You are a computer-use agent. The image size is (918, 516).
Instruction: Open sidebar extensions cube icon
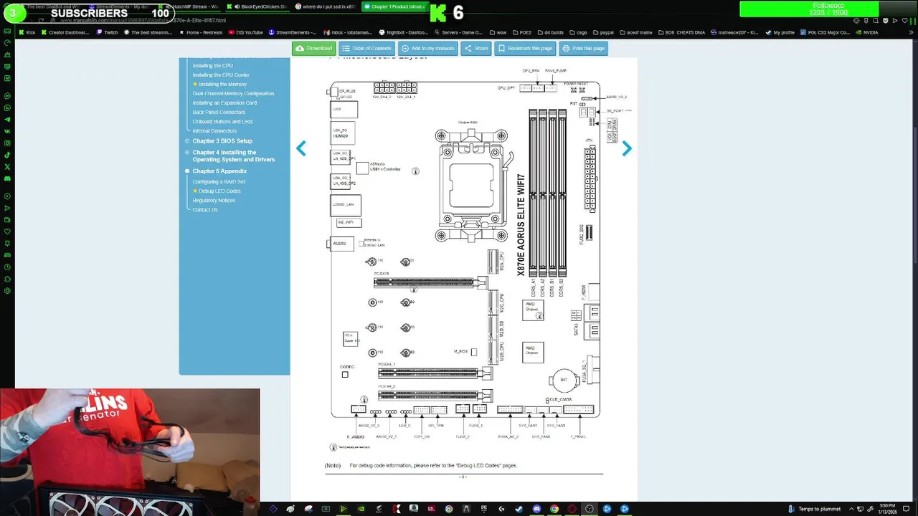coord(7,279)
